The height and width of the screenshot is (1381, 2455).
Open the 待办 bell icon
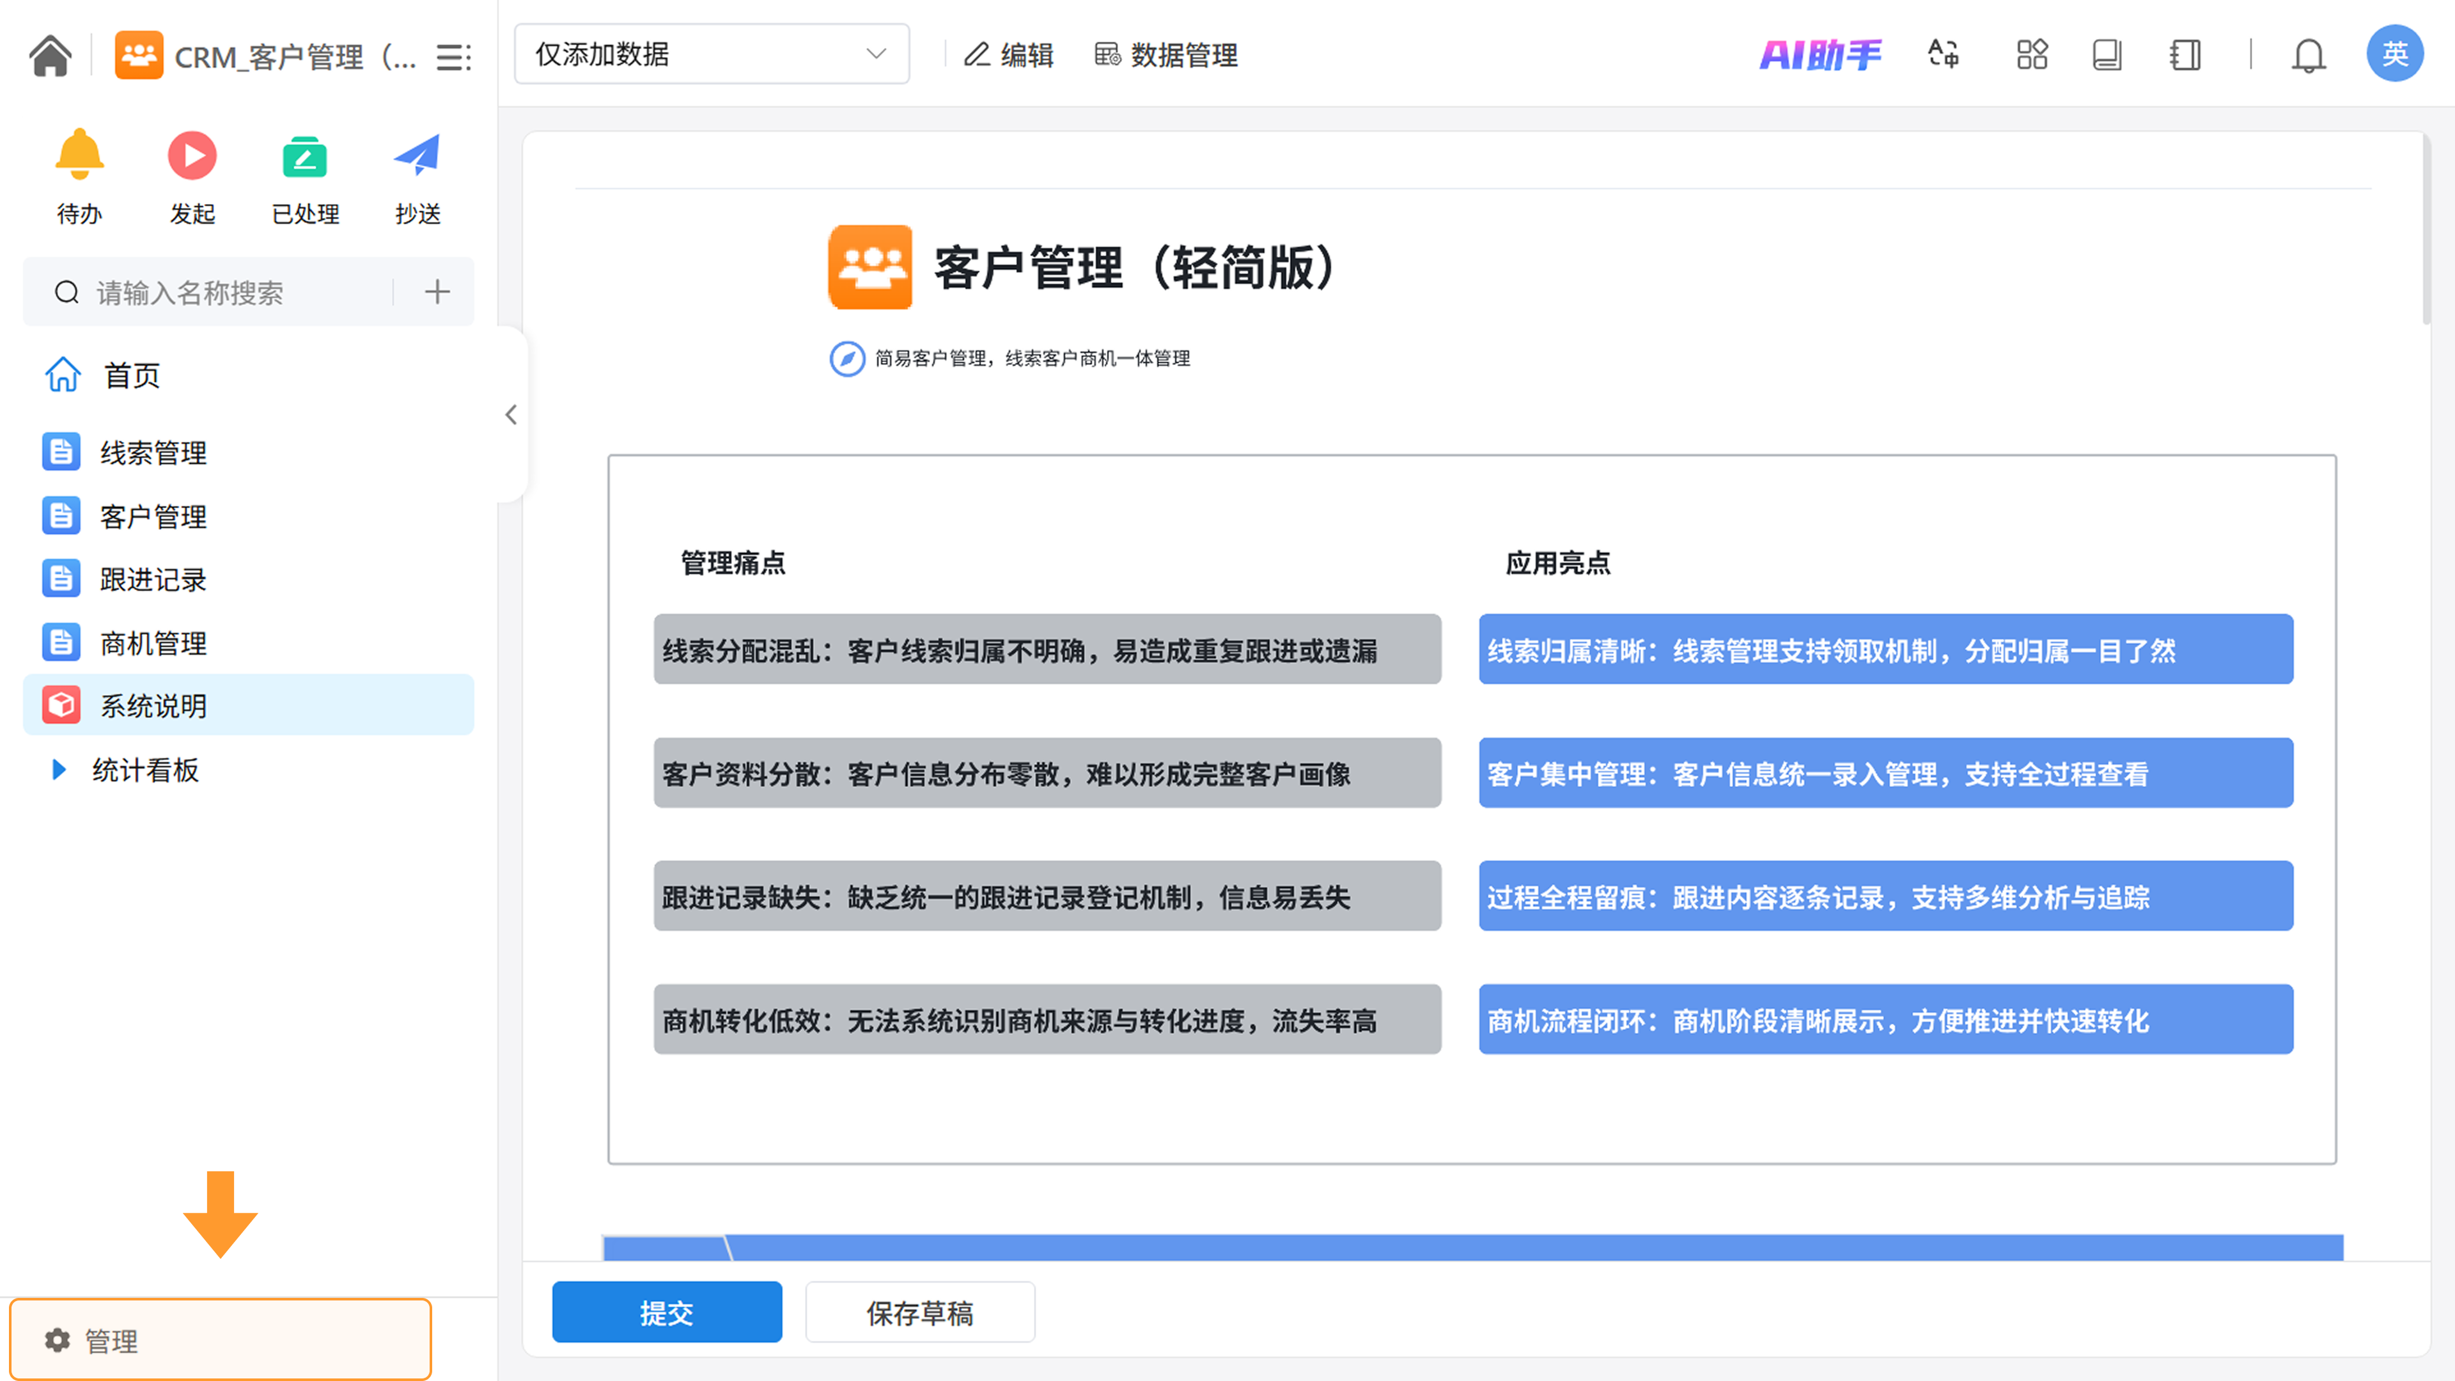pos(79,155)
